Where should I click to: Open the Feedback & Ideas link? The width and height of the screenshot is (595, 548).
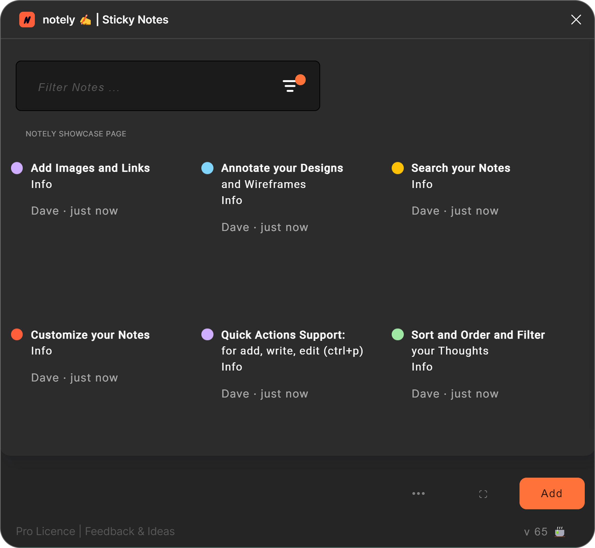130,531
